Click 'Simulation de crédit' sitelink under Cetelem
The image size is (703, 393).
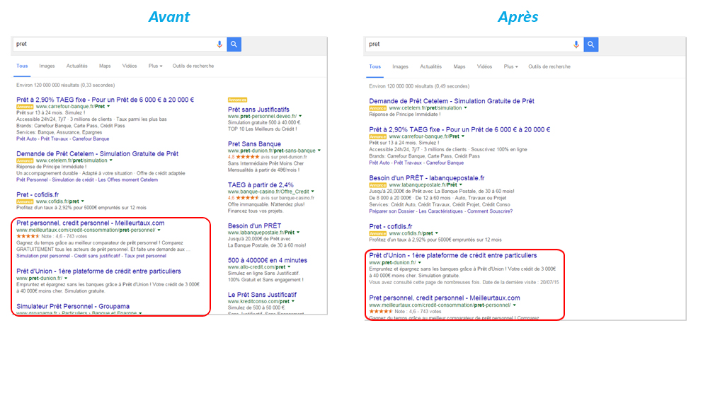click(73, 180)
